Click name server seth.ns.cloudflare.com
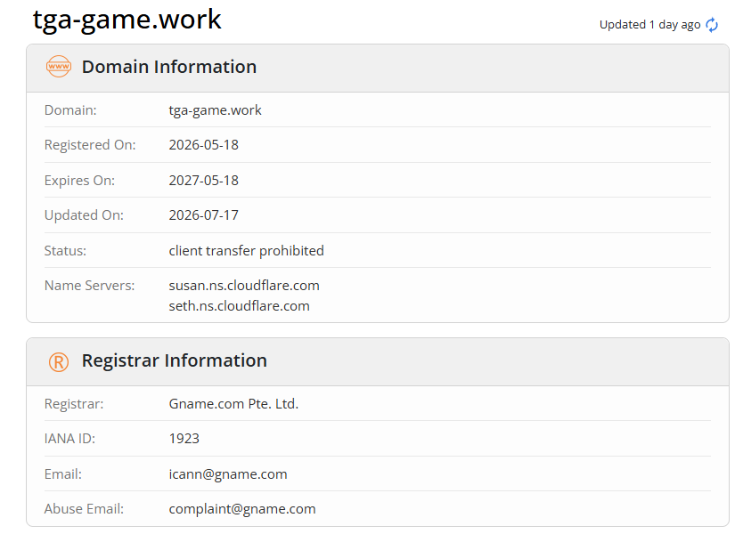 click(x=240, y=306)
